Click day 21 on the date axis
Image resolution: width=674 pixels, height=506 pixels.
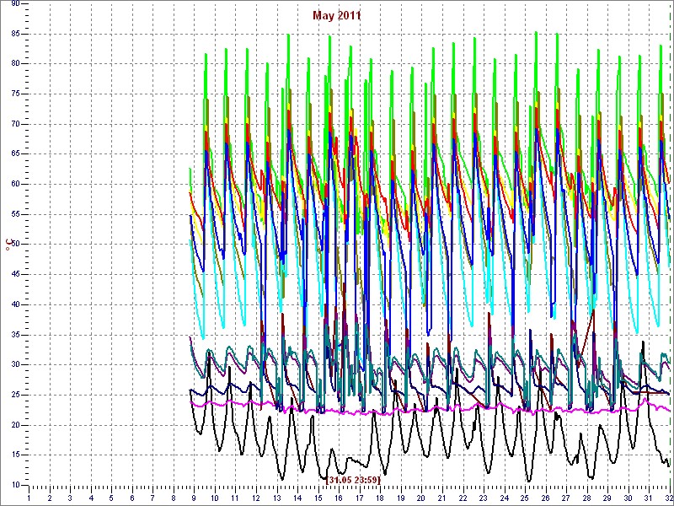pyautogui.click(x=441, y=498)
